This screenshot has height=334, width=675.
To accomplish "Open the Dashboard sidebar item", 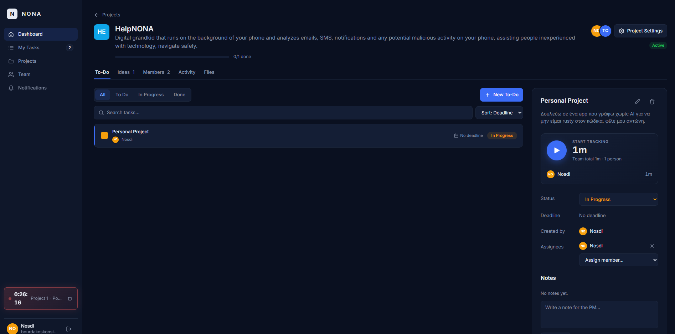I will coord(41,34).
